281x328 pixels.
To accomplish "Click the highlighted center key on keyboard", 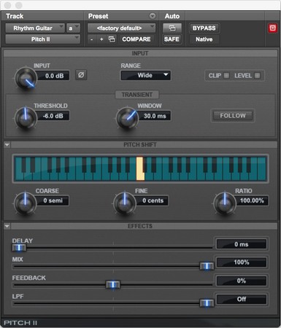I will pos(140,169).
